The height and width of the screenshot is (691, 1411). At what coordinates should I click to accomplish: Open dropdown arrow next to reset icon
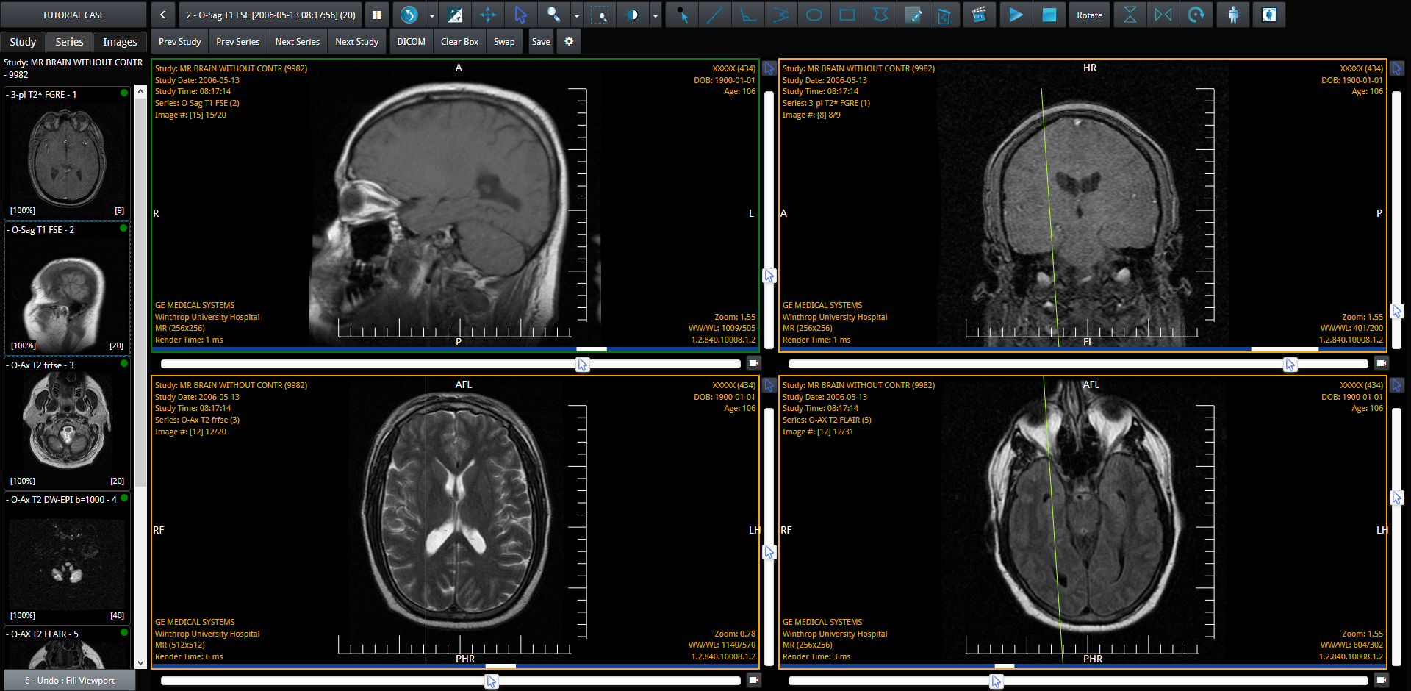click(x=432, y=15)
